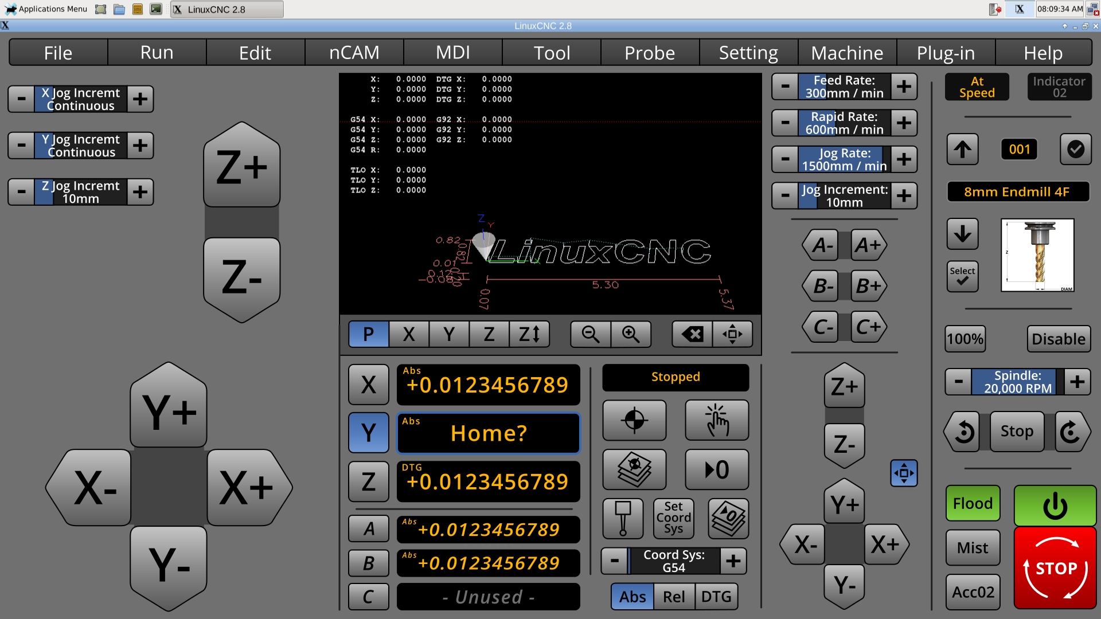Decrease Rapid Rate with minus
Image resolution: width=1101 pixels, height=619 pixels.
(x=786, y=123)
